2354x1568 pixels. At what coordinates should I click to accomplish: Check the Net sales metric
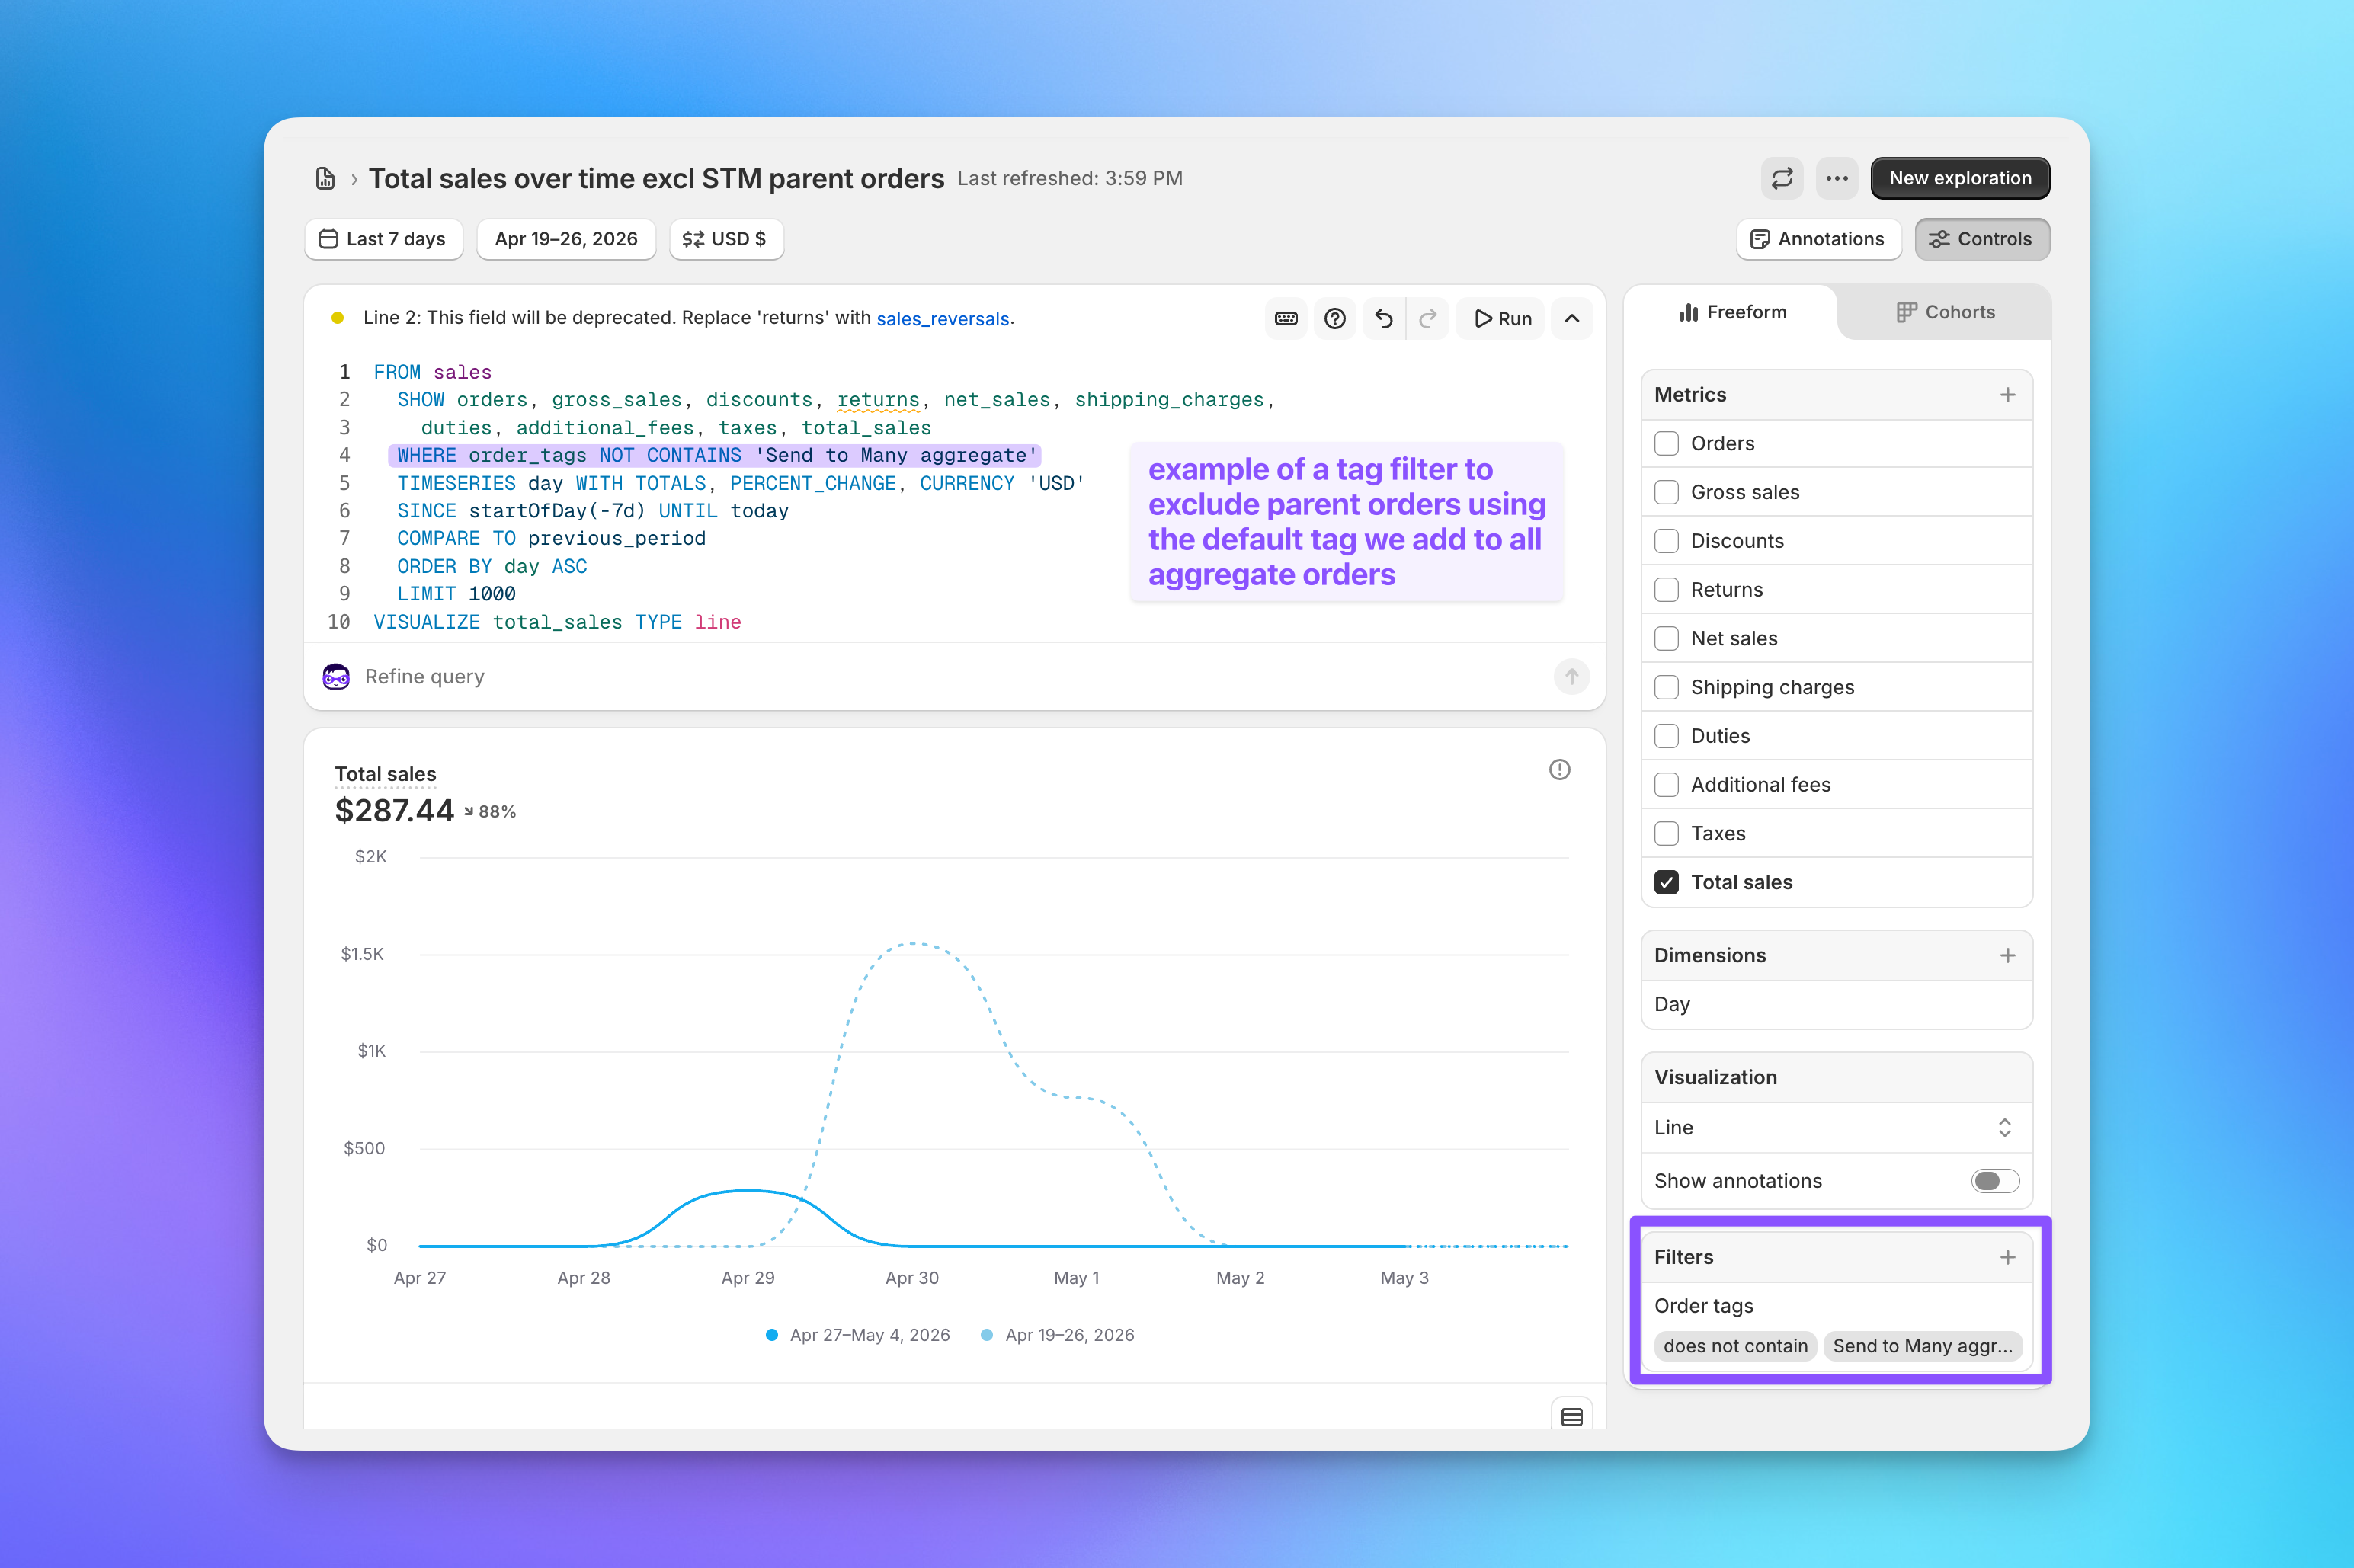coord(1667,639)
